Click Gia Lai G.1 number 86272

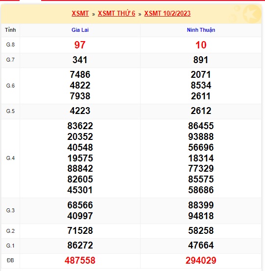[x=80, y=245]
